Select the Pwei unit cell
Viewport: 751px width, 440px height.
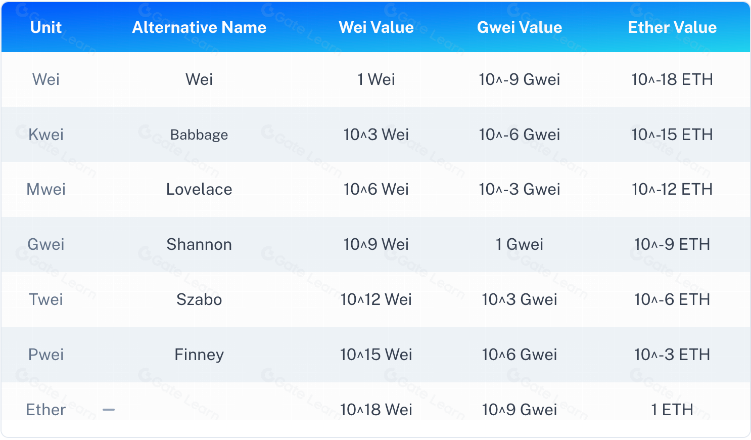(x=46, y=355)
